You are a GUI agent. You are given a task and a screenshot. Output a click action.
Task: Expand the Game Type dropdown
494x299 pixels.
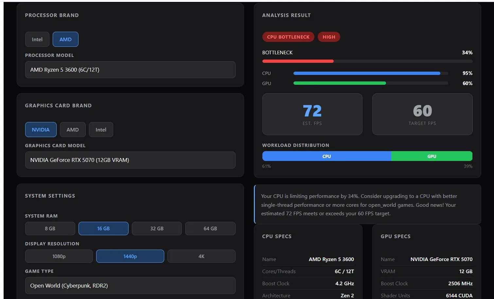coord(130,286)
